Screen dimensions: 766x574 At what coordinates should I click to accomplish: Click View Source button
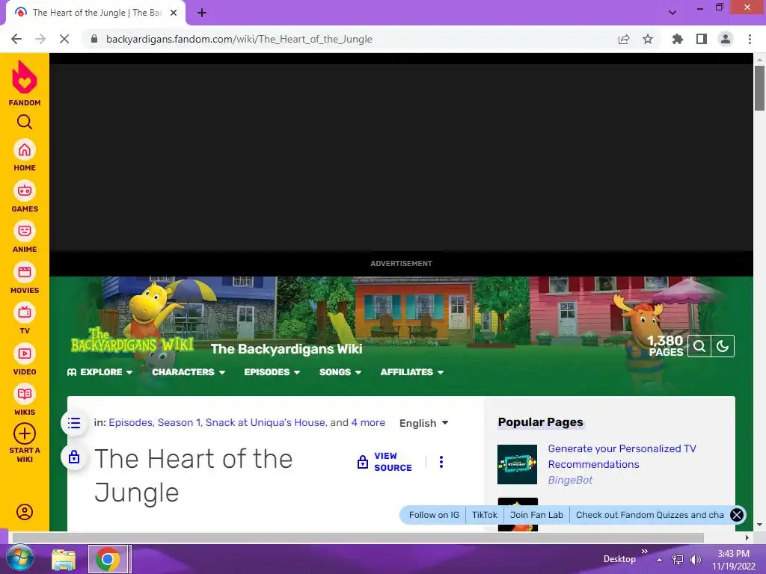click(x=384, y=462)
